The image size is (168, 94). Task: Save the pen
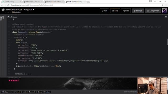pos(115,11)
